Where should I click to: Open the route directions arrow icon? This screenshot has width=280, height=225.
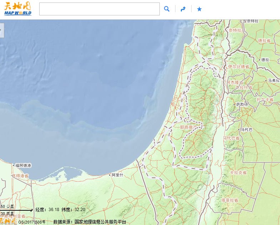pyautogui.click(x=183, y=9)
